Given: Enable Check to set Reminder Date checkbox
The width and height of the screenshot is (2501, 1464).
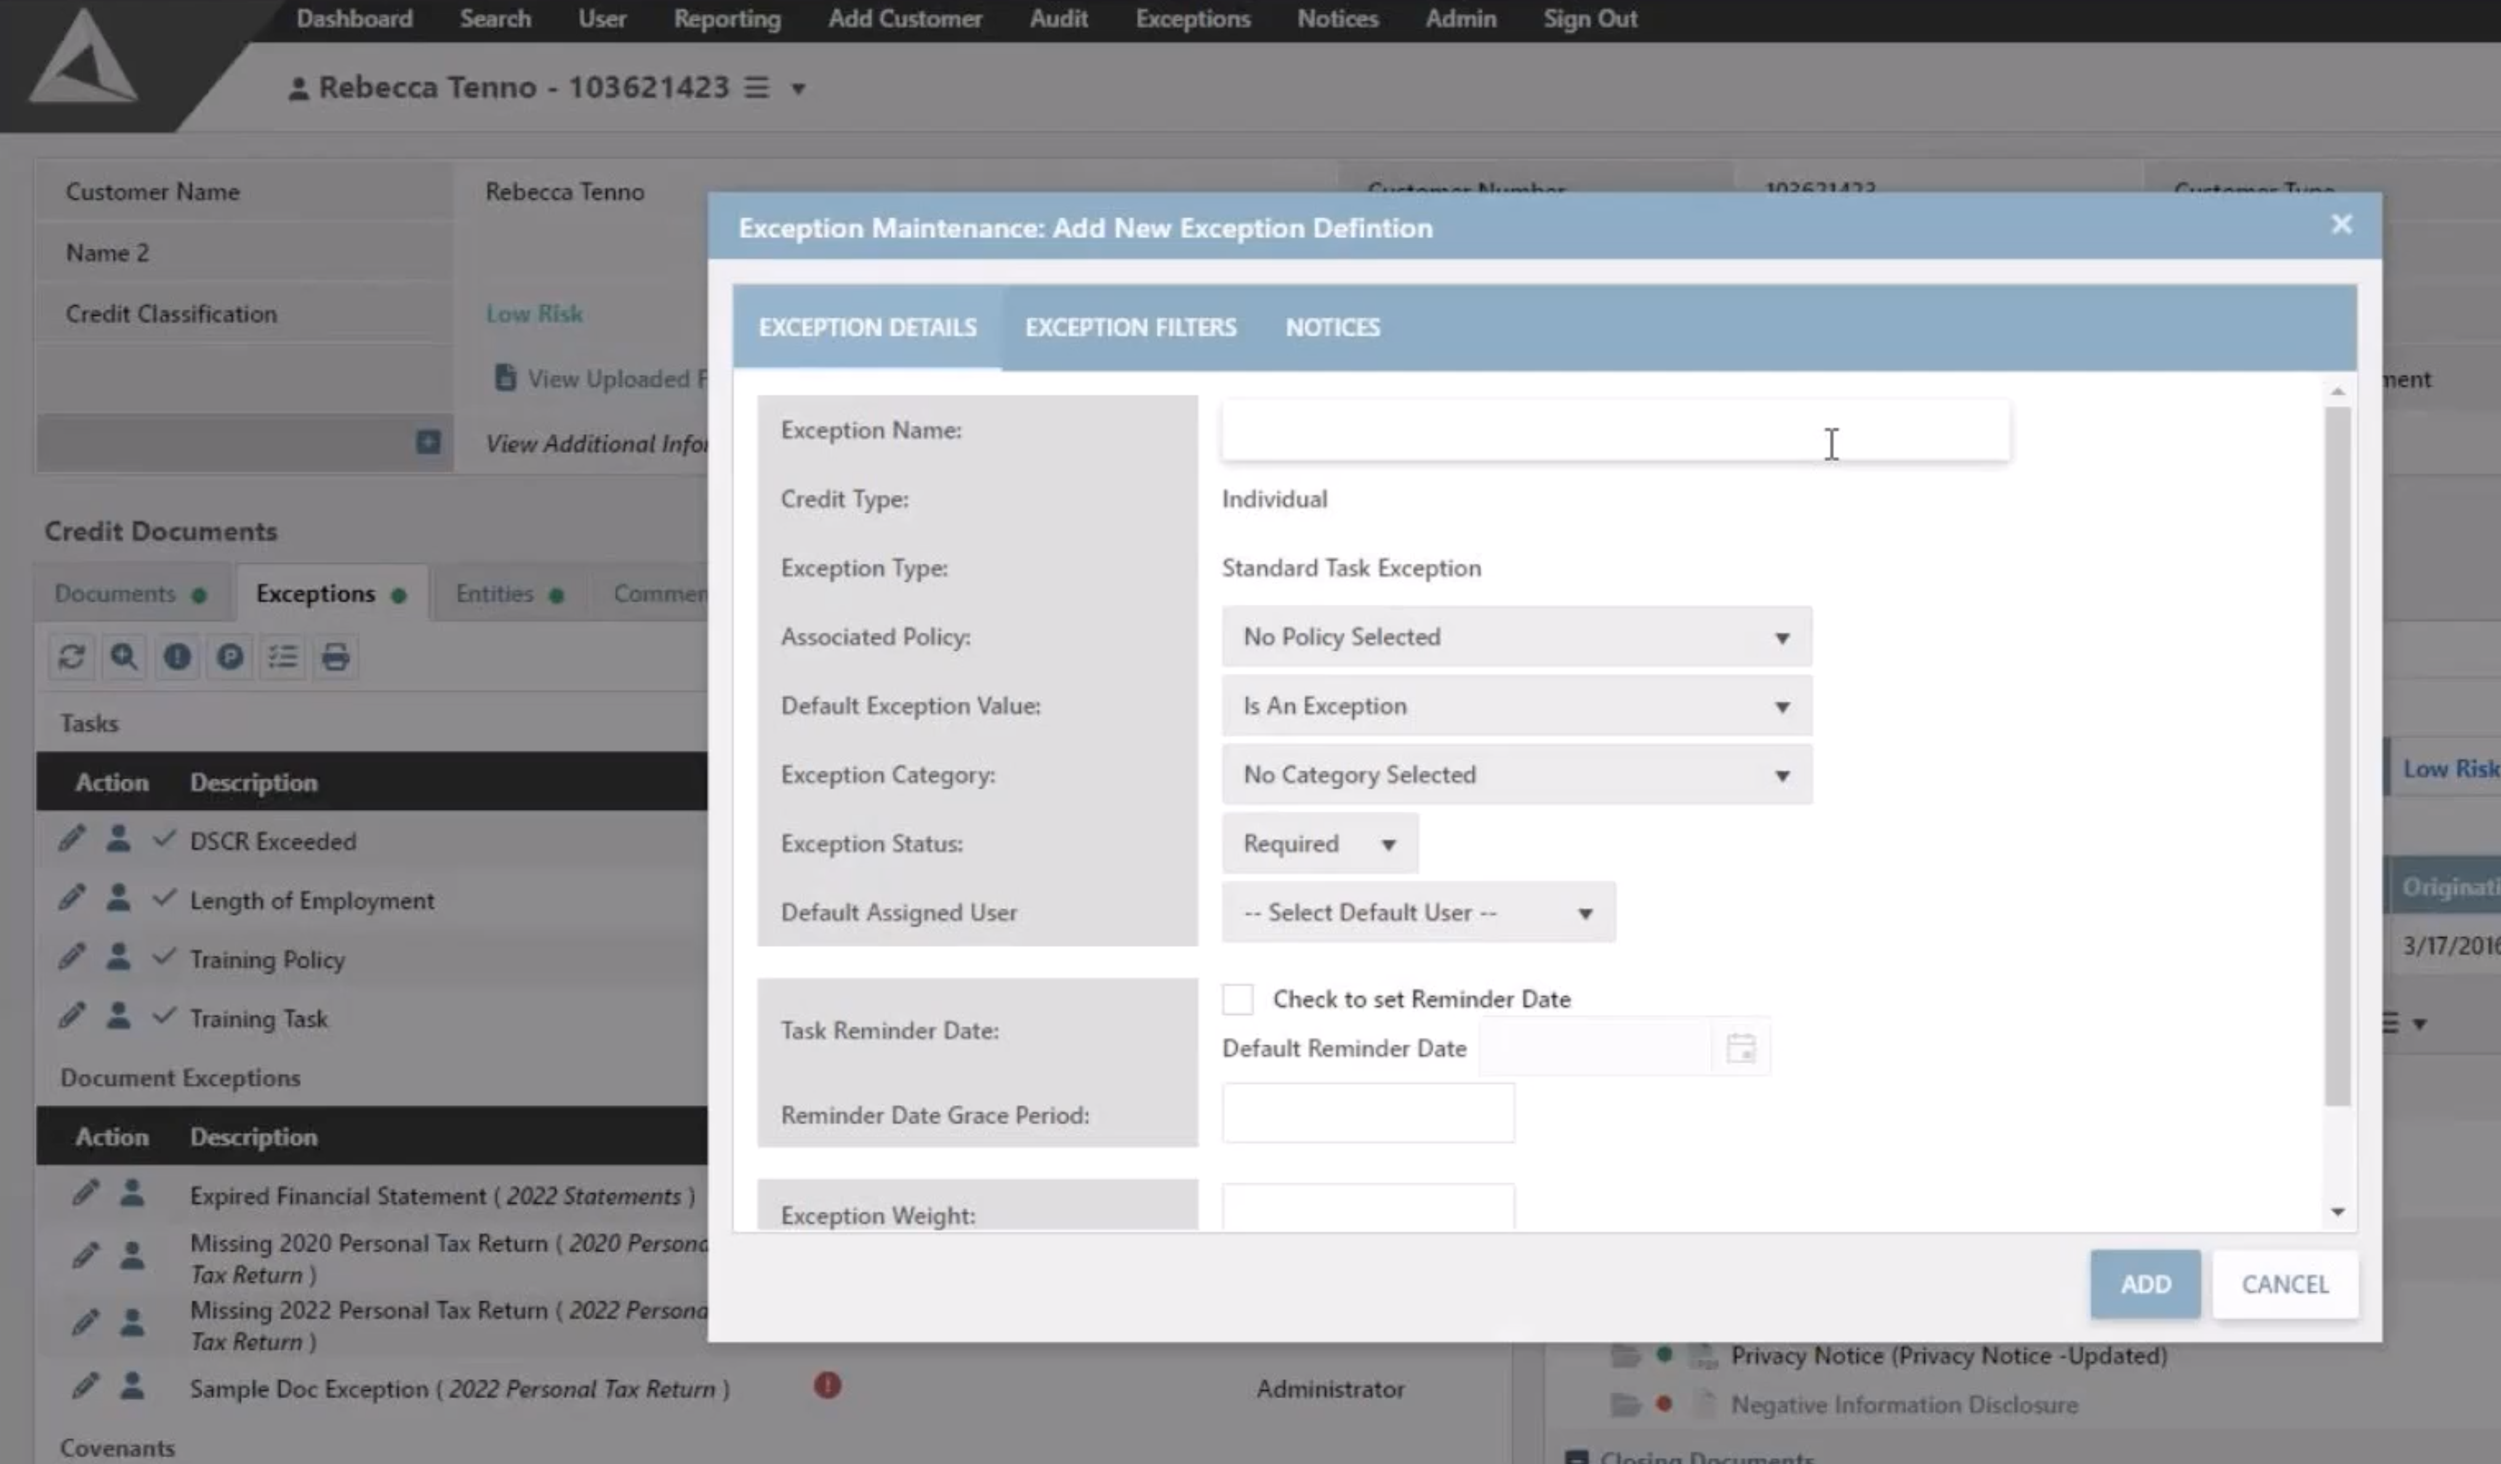Looking at the screenshot, I should pos(1238,999).
